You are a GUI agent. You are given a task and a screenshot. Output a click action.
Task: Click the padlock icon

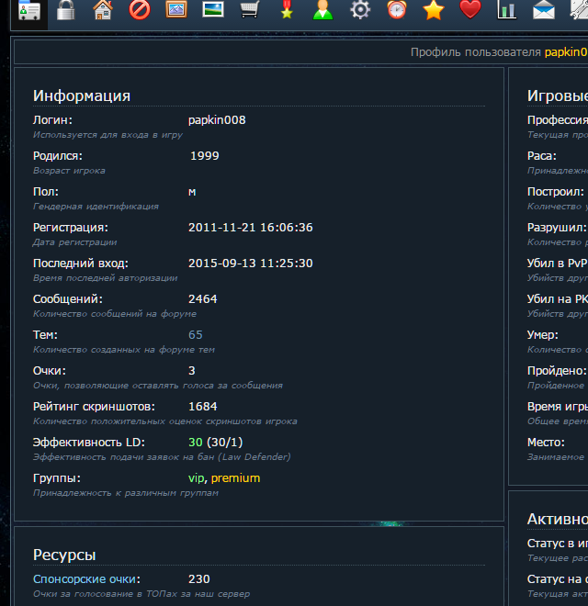[66, 10]
